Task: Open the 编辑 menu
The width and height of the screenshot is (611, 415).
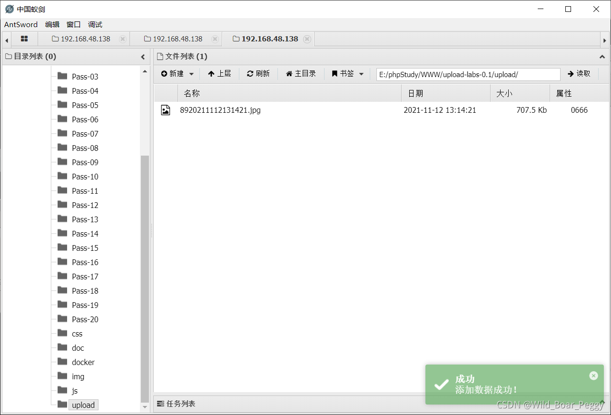Action: coord(52,24)
